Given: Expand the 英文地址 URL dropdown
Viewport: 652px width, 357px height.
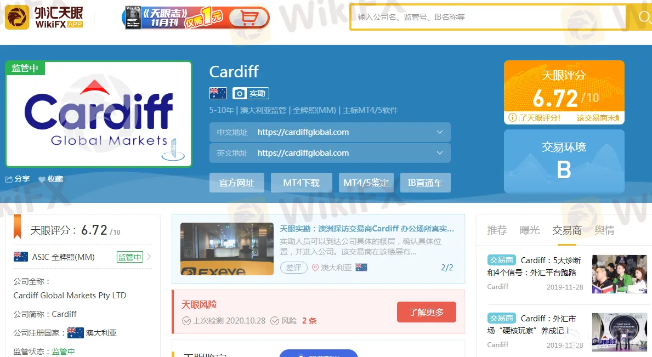Looking at the screenshot, I should point(439,153).
